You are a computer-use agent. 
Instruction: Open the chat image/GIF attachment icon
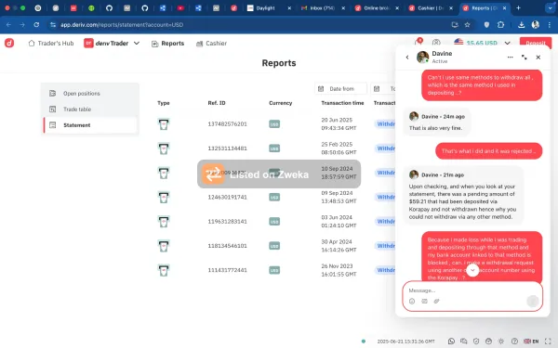424,301
